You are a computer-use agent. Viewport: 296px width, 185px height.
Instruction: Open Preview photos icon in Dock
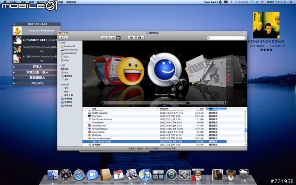[x=131, y=174]
